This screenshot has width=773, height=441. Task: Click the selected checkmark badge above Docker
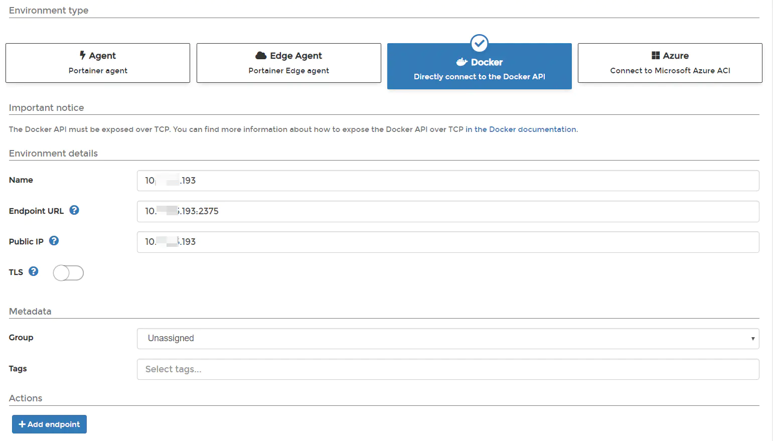[480, 43]
